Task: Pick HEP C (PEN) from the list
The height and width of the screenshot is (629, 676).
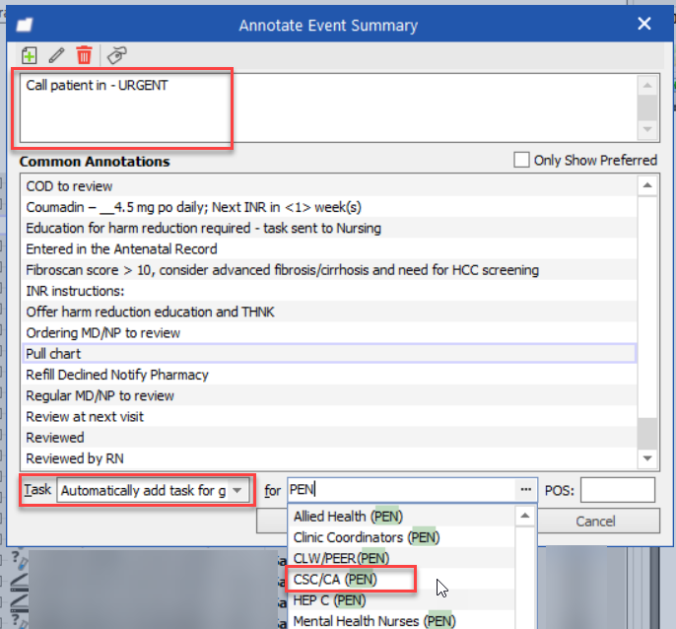Action: click(x=329, y=599)
